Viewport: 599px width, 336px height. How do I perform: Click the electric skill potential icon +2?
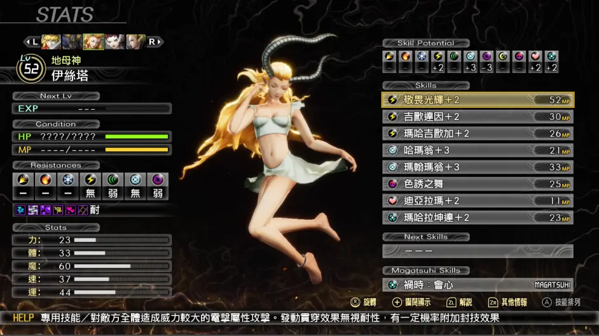(437, 57)
